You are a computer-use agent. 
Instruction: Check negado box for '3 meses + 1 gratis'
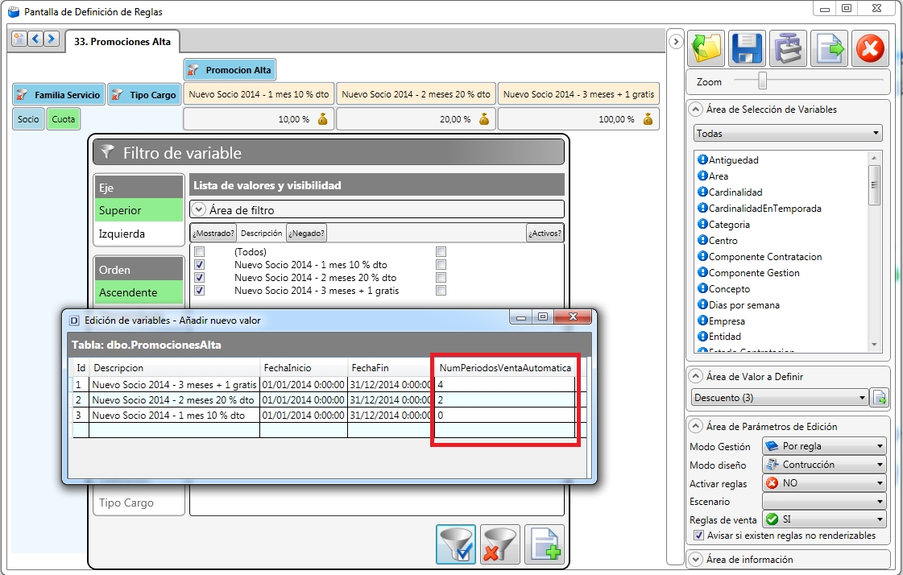click(x=441, y=291)
